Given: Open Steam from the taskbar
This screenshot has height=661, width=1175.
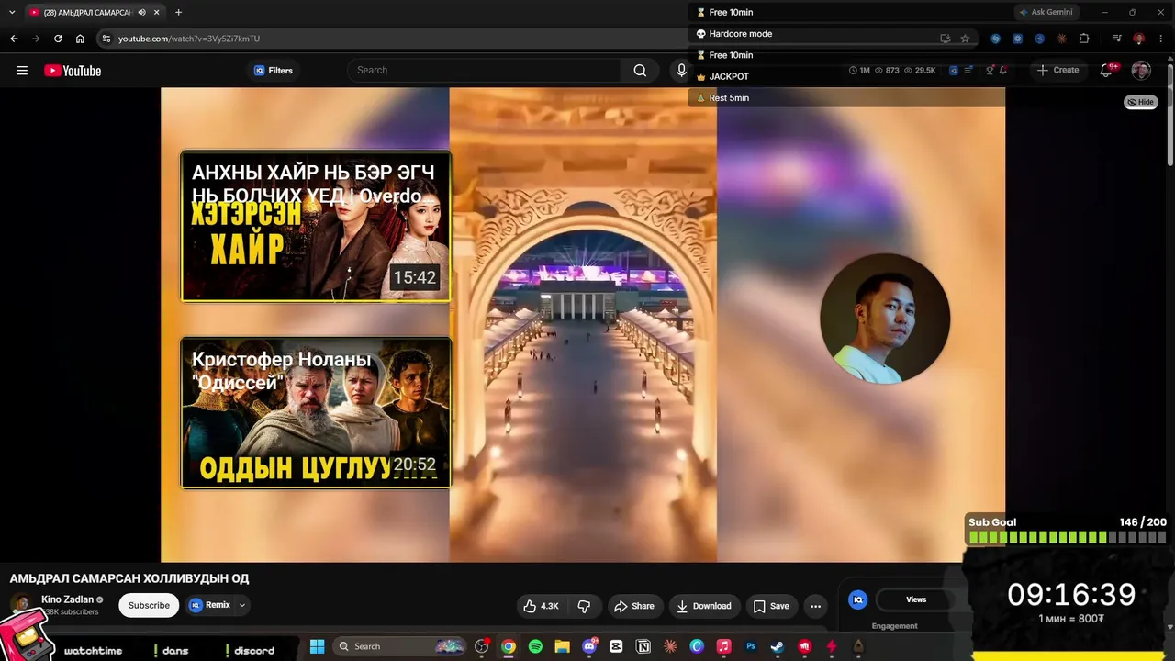Looking at the screenshot, I should 777,646.
